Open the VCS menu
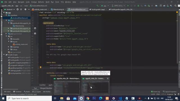 pos(62,2)
